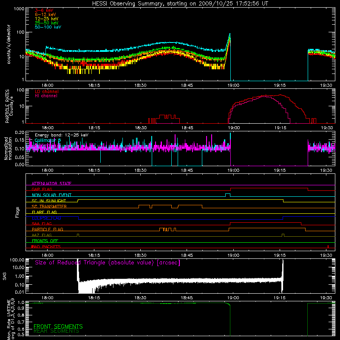Click the 19:00 label under the Flags panel

click(233, 255)
